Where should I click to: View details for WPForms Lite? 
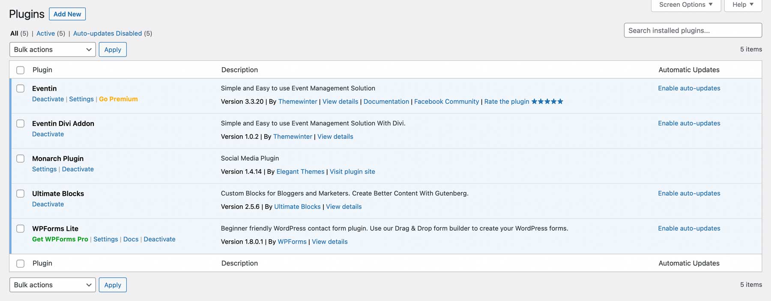click(x=330, y=242)
